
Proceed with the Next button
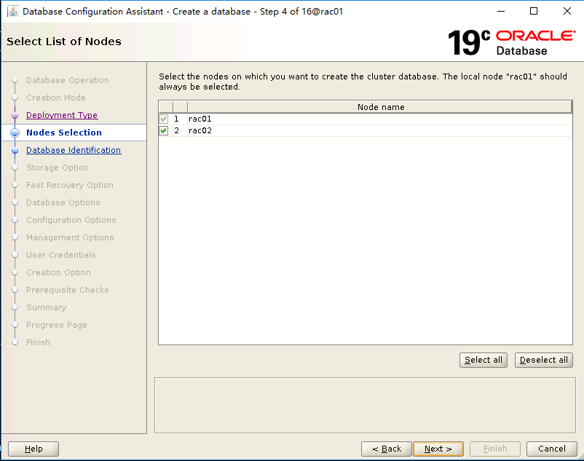click(x=438, y=449)
